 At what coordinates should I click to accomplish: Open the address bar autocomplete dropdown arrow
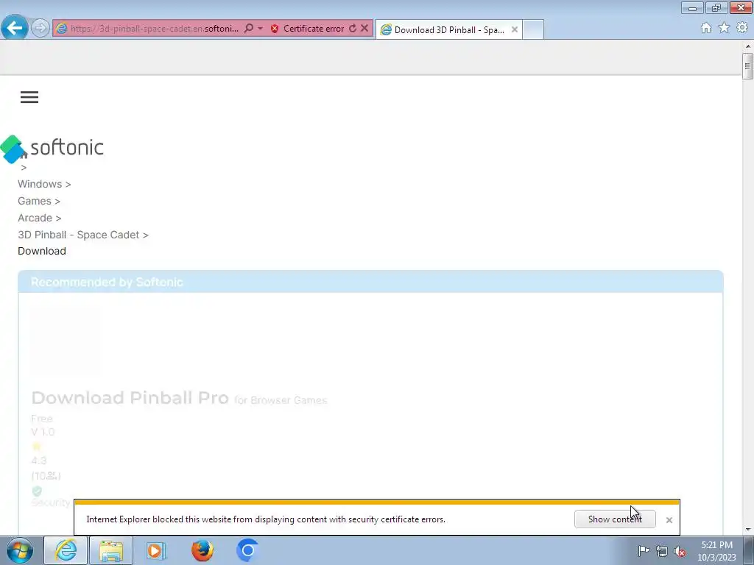pyautogui.click(x=260, y=29)
